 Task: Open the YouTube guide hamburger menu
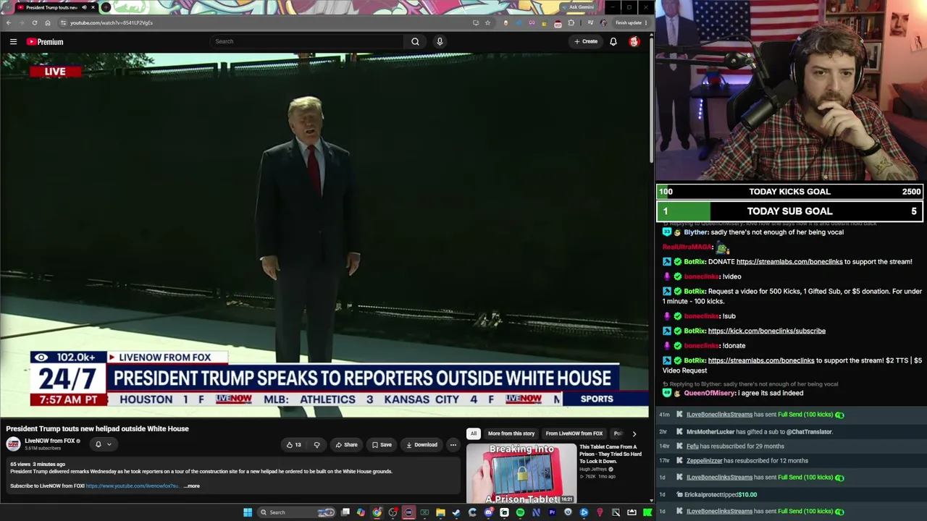[13, 42]
